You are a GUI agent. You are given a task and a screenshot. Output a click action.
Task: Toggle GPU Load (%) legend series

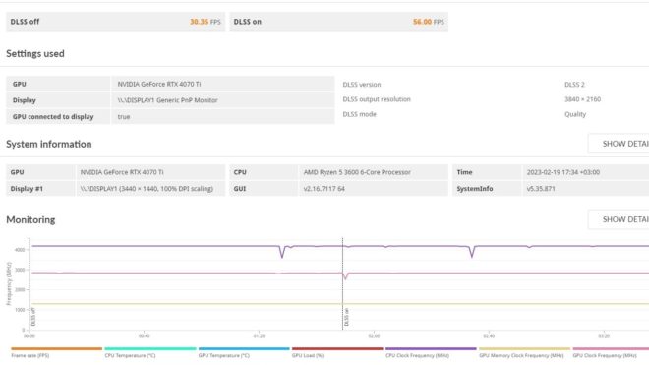point(337,352)
